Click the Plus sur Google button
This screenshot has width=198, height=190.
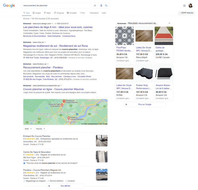[145, 104]
